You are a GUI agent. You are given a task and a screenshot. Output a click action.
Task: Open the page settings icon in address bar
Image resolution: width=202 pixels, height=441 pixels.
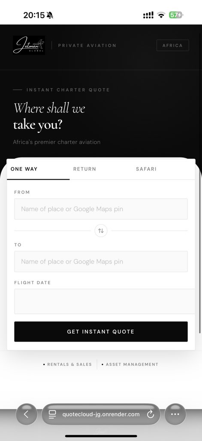pyautogui.click(x=52, y=414)
